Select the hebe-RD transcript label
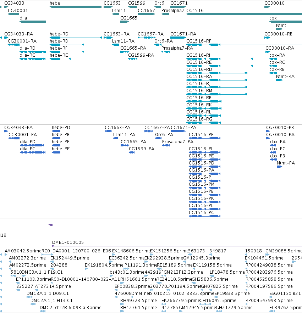This screenshot has width=302, height=313. [59, 34]
